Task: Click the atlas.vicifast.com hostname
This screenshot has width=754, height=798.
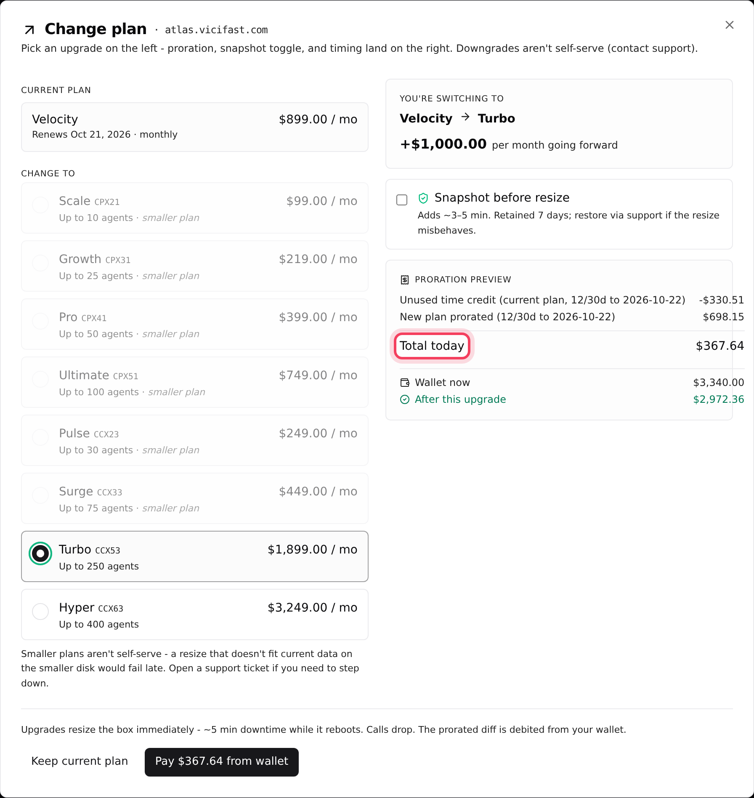Action: pos(216,30)
